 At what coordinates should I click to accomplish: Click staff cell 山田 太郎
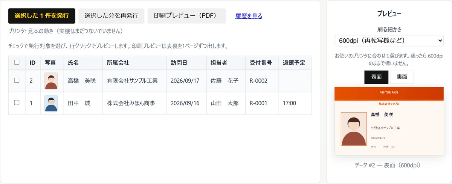(x=226, y=103)
